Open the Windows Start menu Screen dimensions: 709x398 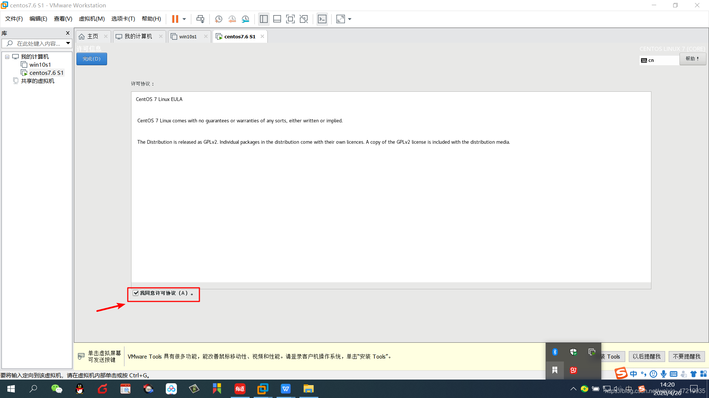[11, 389]
